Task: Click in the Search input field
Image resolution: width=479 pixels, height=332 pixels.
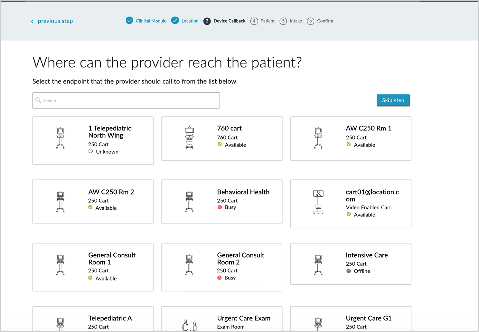Action: point(126,100)
